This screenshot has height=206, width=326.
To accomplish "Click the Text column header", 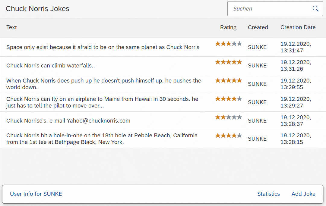I will [x=11, y=27].
